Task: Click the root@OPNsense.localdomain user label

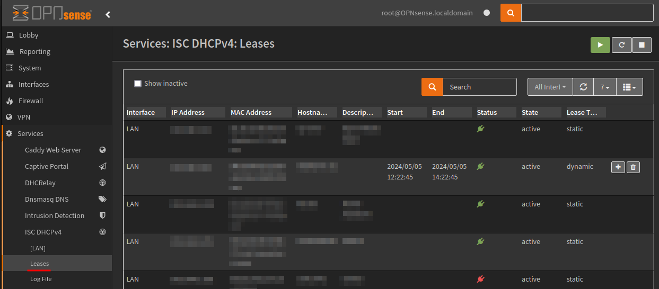Action: [x=427, y=13]
